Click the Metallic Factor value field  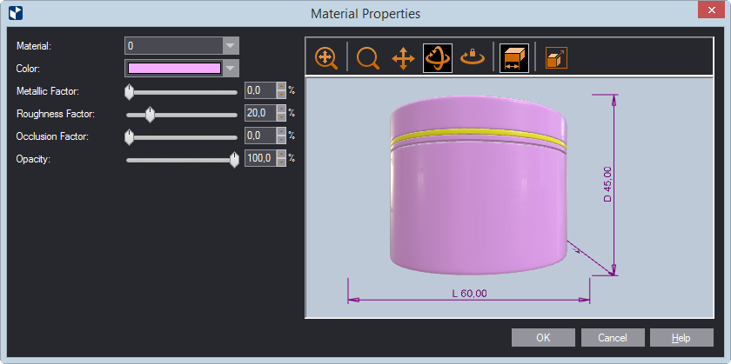(260, 90)
